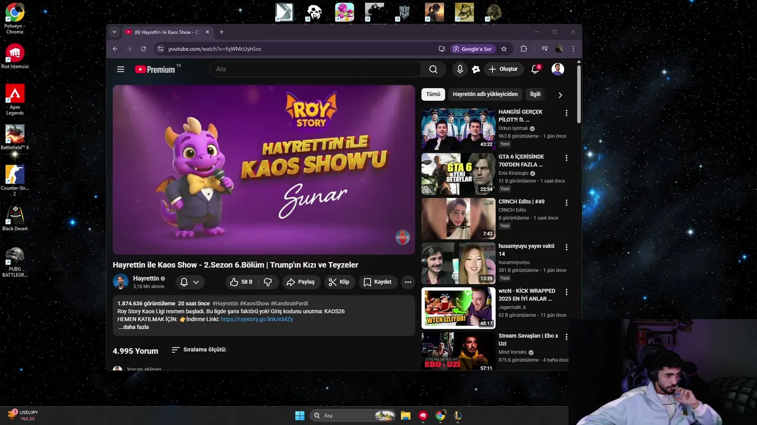Open options for HANGİSİ GERÇEK PİLOT video
Image resolution: width=757 pixels, height=425 pixels.
(566, 113)
